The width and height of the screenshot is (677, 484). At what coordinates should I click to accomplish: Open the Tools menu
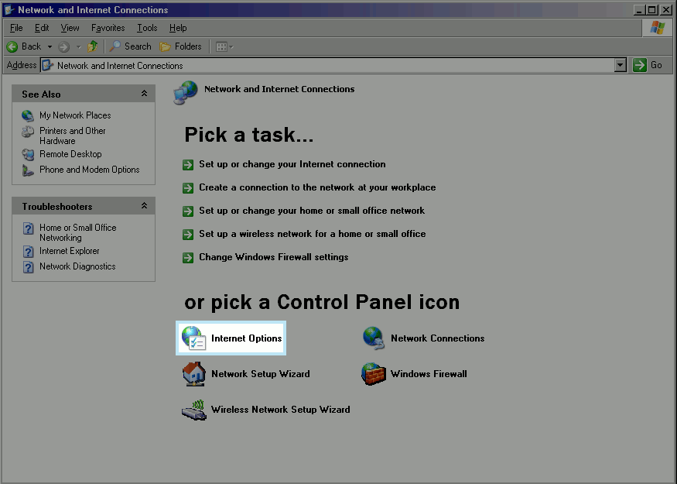[147, 28]
